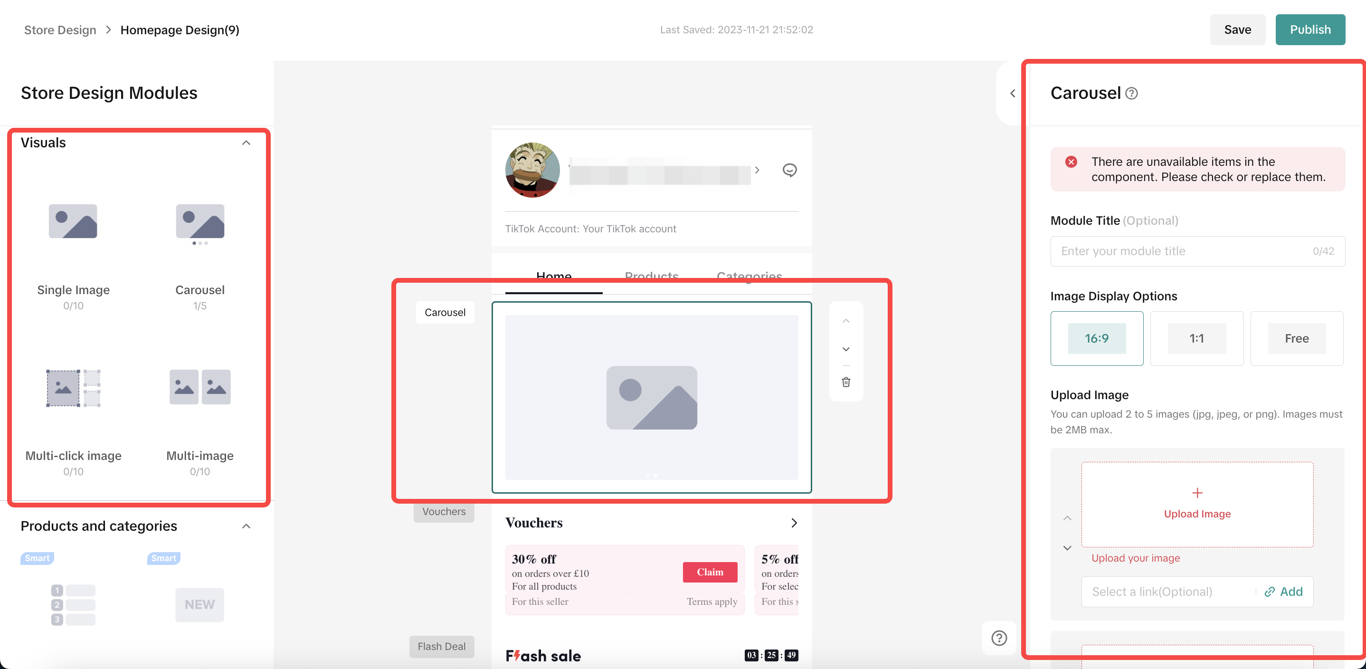
Task: Click the module title input field
Action: pos(1183,251)
